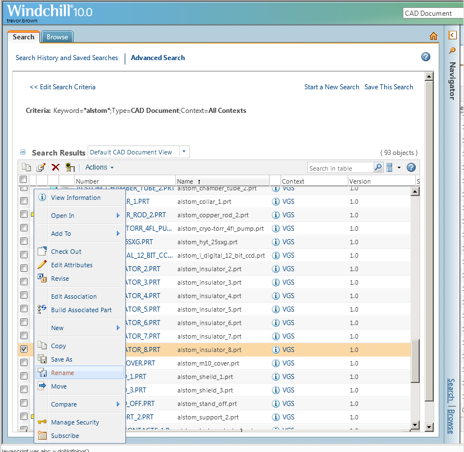Open Search History and Saved Searches
This screenshot has width=464, height=452.
67,58
